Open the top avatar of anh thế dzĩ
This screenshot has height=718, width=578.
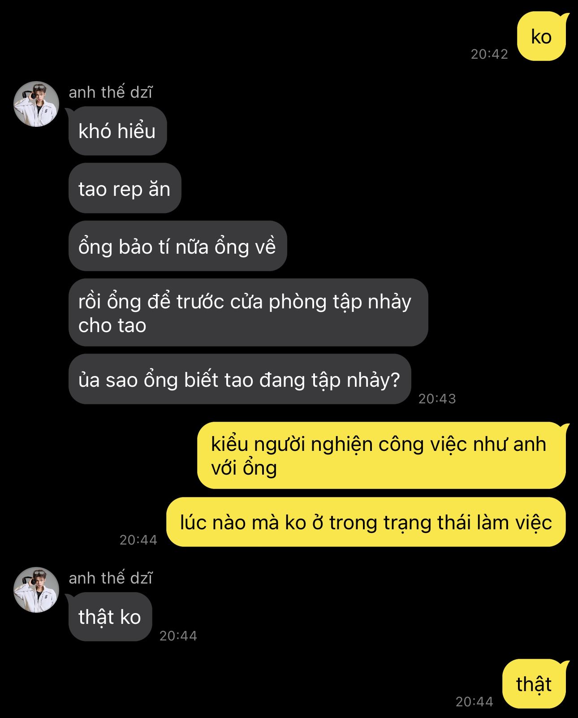[x=36, y=104]
